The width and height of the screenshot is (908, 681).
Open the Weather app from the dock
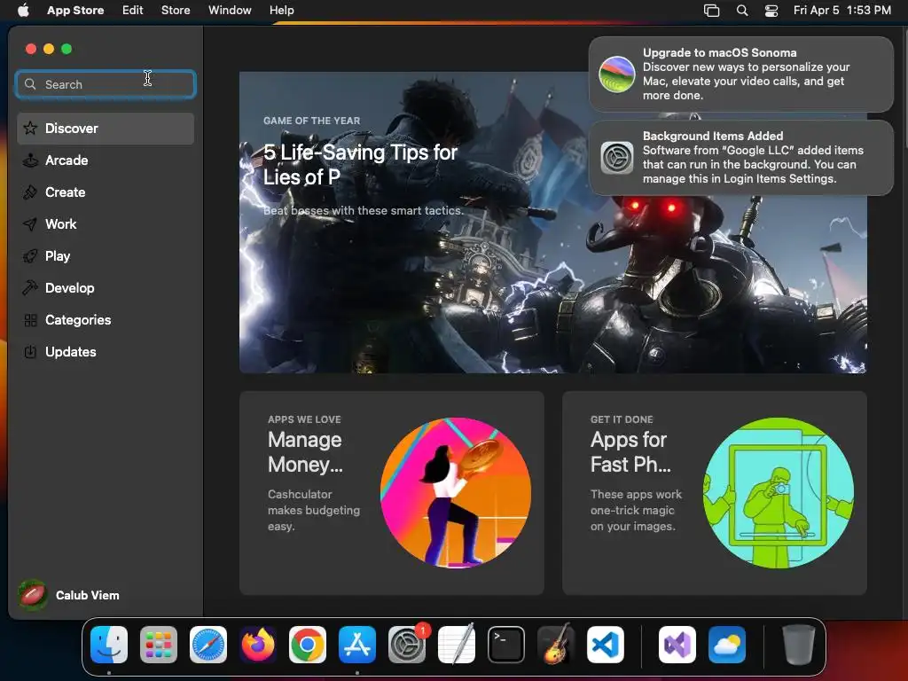pyautogui.click(x=727, y=645)
